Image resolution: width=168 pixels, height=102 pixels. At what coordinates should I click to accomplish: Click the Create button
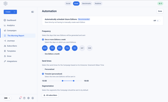coord(8,12)
